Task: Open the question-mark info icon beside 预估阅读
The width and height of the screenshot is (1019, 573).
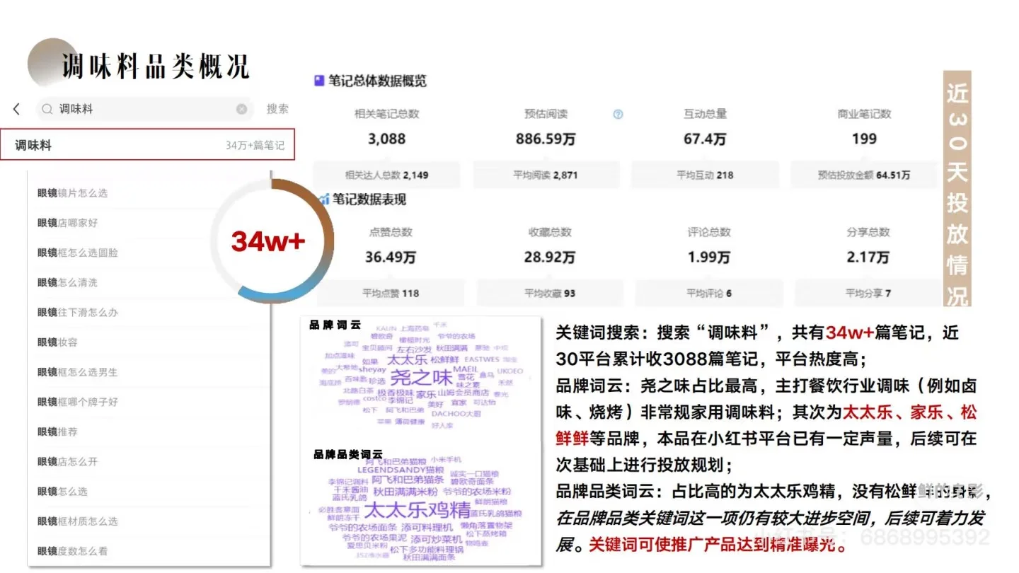Action: [x=618, y=114]
